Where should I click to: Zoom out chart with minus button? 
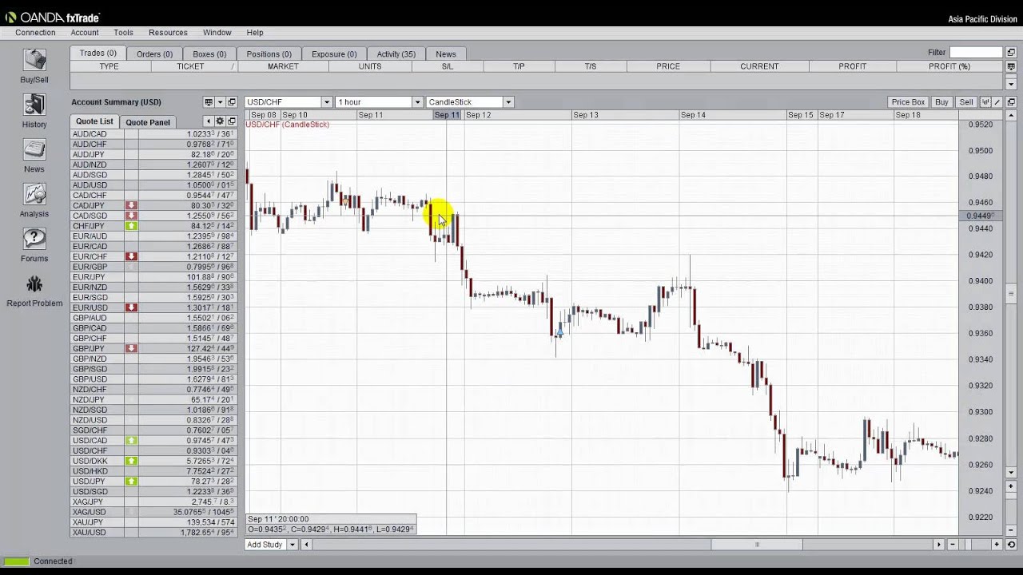tap(953, 545)
